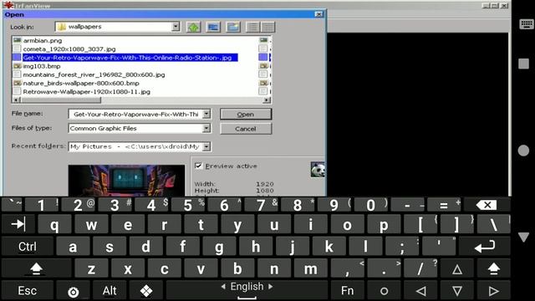Click the Open button
535x301 pixels.
tap(246, 115)
